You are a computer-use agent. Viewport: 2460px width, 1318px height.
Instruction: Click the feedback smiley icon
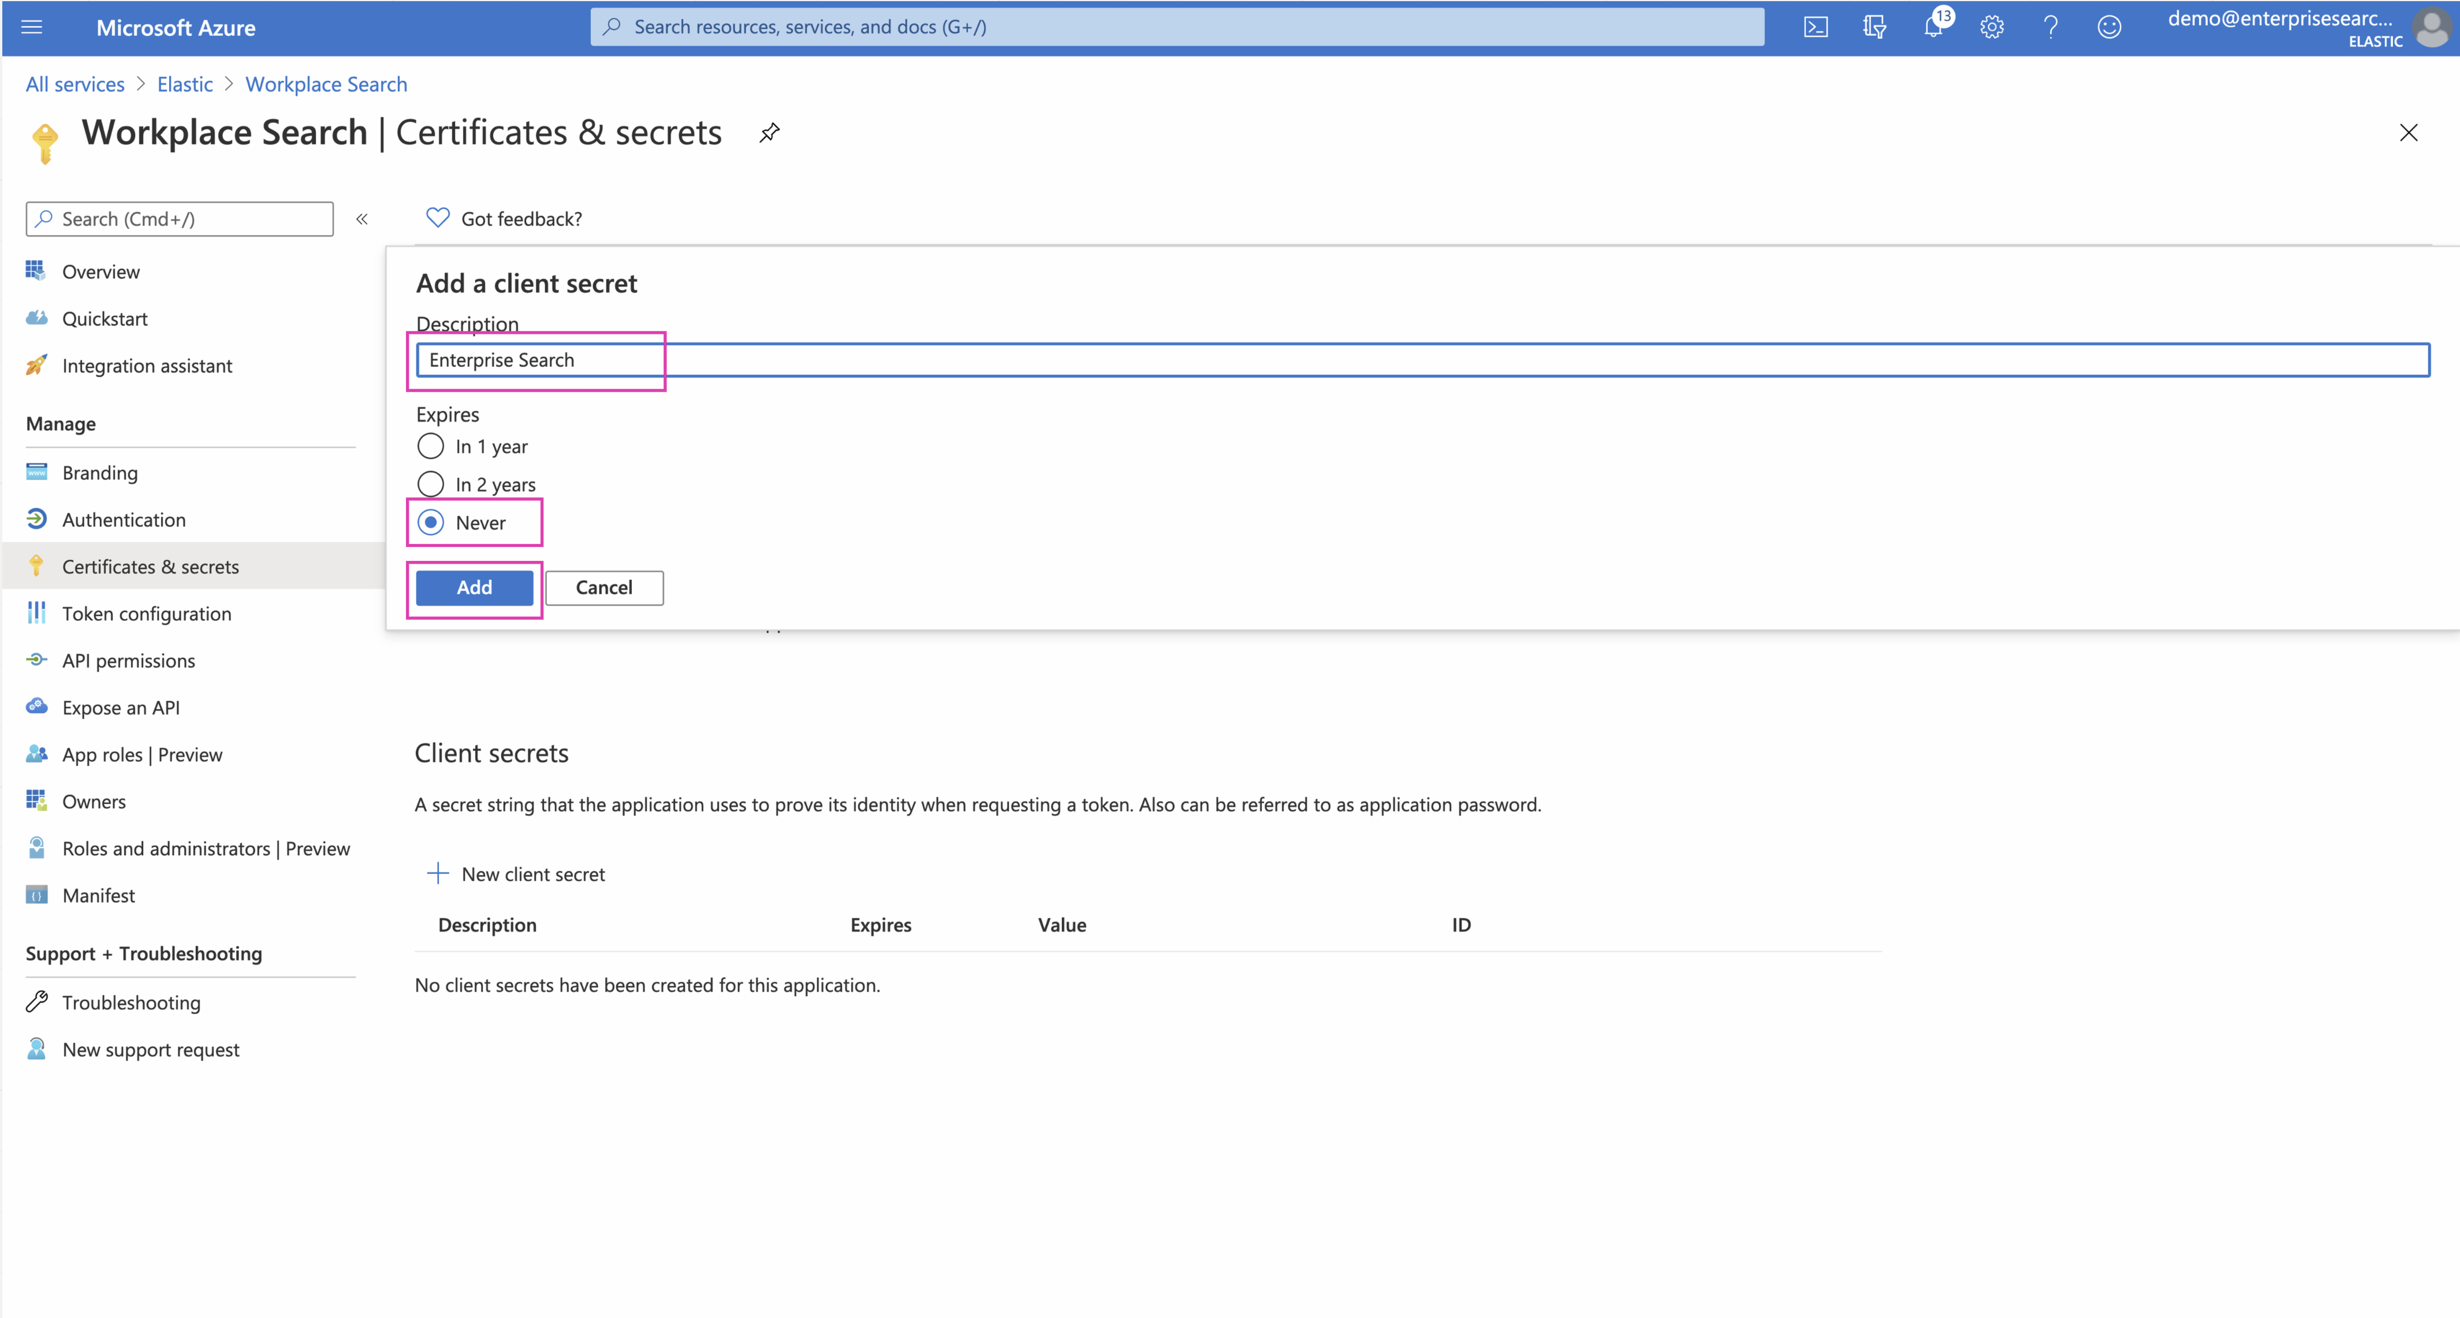coord(2108,27)
